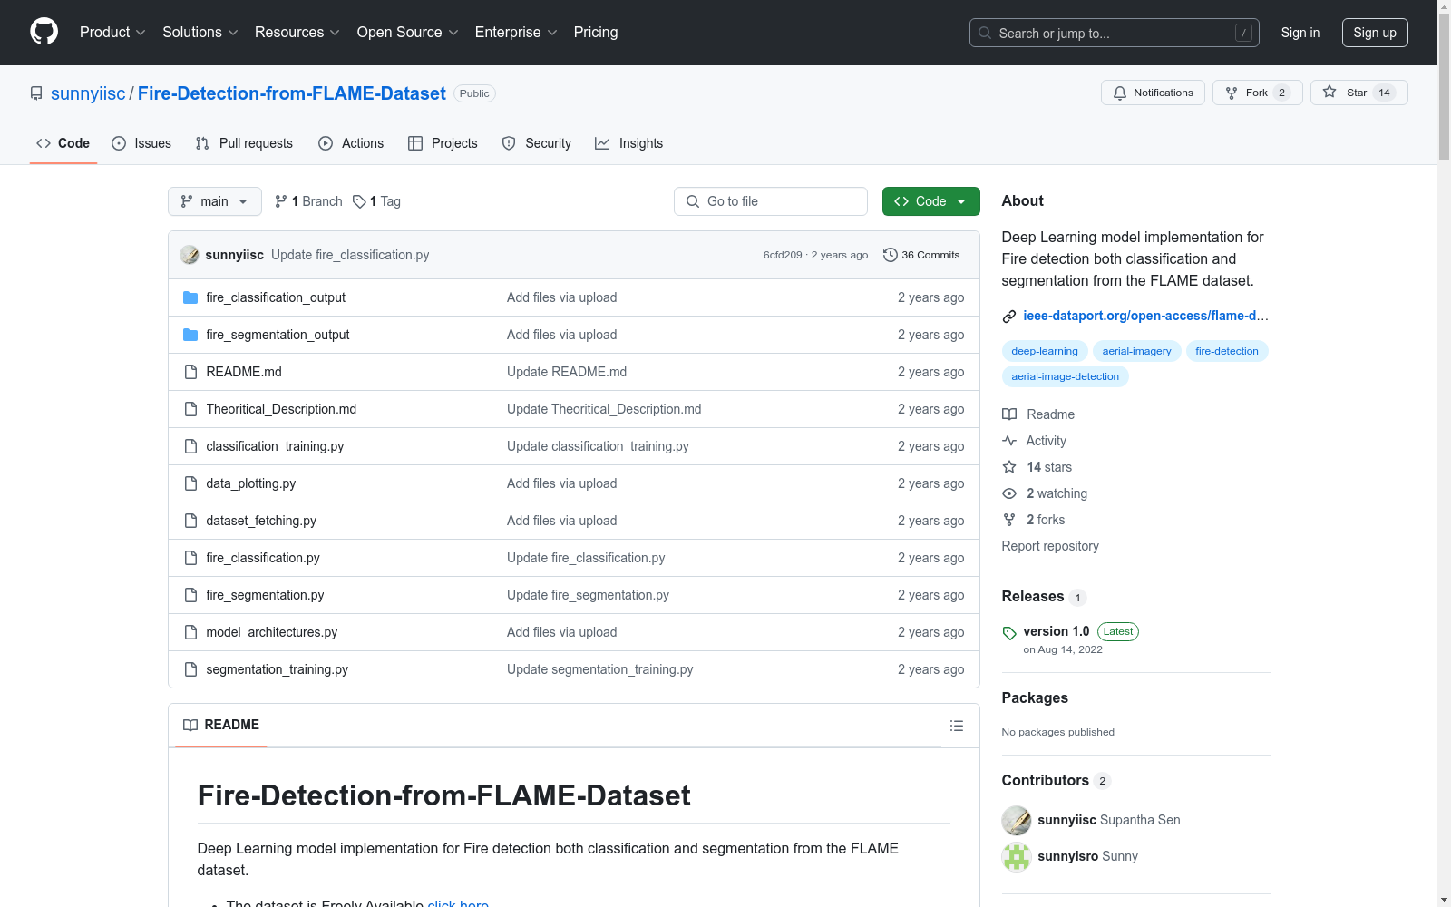Click the commit author avatar
The width and height of the screenshot is (1451, 907).
(x=190, y=255)
